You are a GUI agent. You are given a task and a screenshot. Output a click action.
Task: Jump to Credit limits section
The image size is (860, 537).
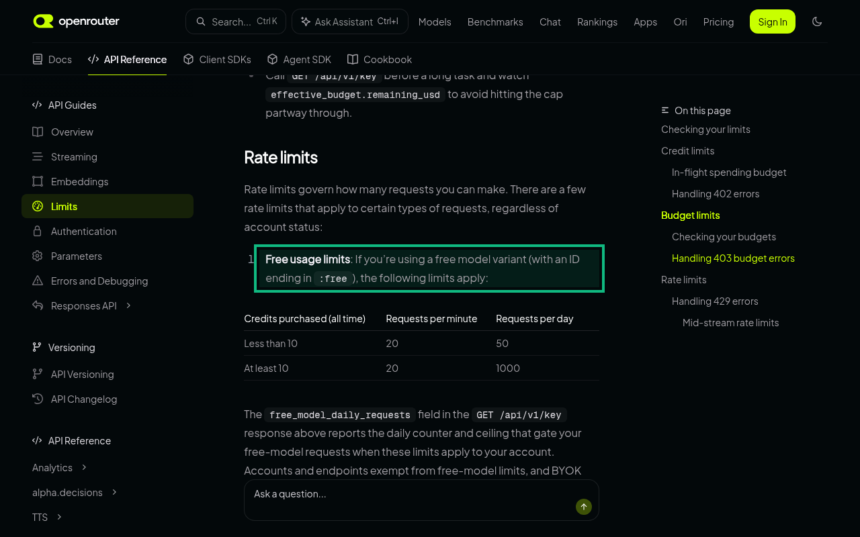tap(687, 150)
